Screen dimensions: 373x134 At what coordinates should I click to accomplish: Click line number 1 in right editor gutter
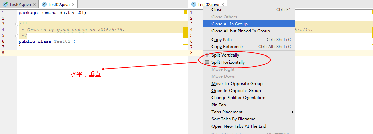click(191, 13)
